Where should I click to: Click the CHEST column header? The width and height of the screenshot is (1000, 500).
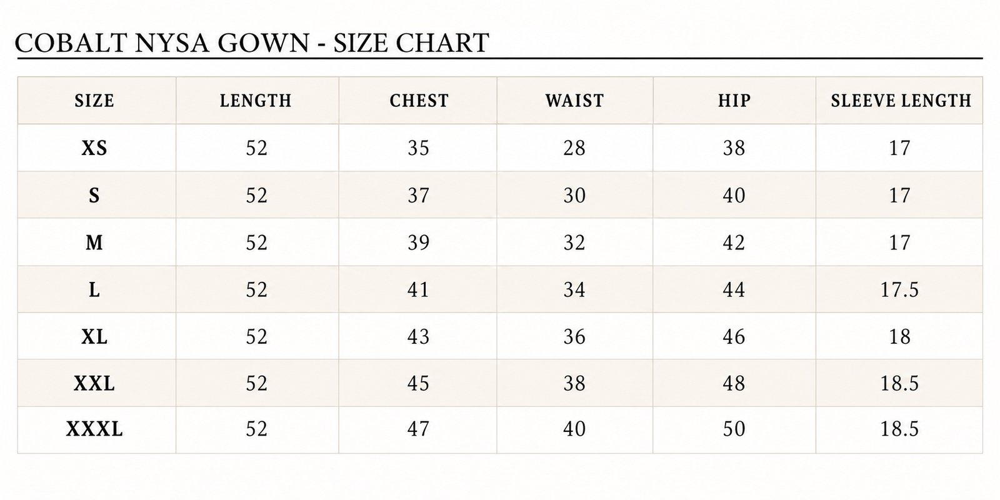[419, 101]
